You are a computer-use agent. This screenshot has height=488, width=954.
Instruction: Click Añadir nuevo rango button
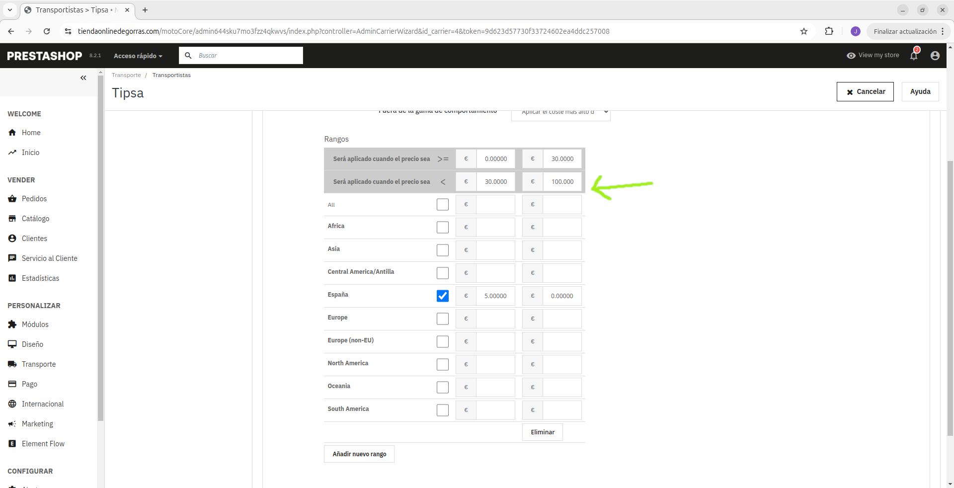coord(359,454)
